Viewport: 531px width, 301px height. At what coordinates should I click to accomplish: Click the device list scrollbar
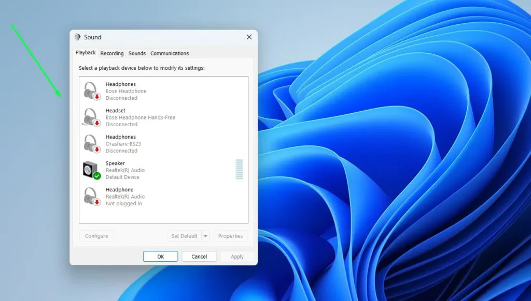click(x=239, y=169)
